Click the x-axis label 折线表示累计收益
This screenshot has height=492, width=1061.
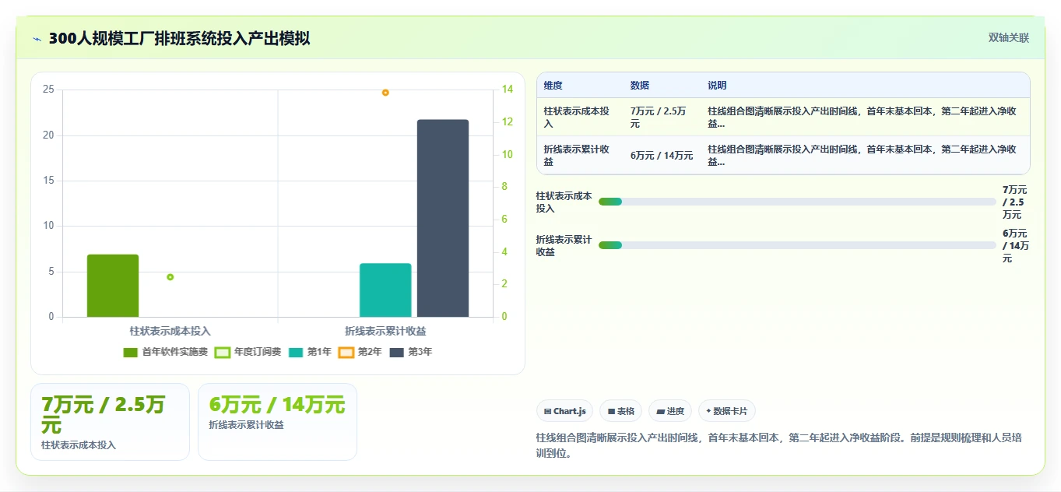[x=385, y=331]
